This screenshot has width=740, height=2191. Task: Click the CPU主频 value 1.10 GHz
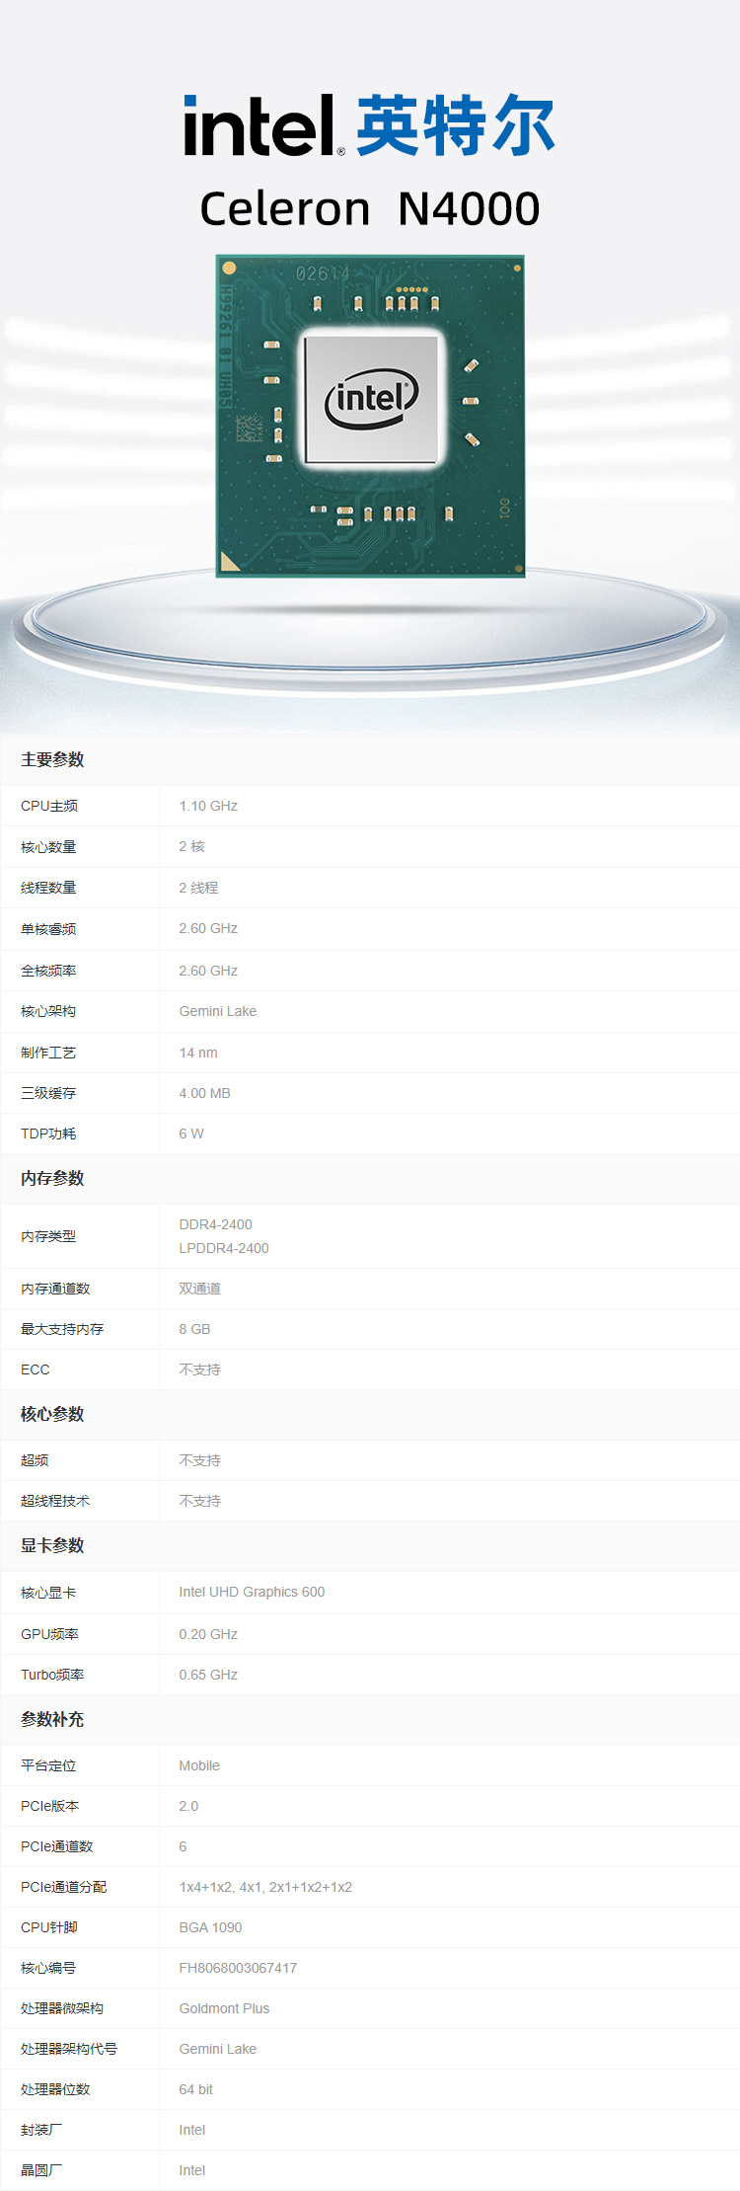tap(208, 806)
